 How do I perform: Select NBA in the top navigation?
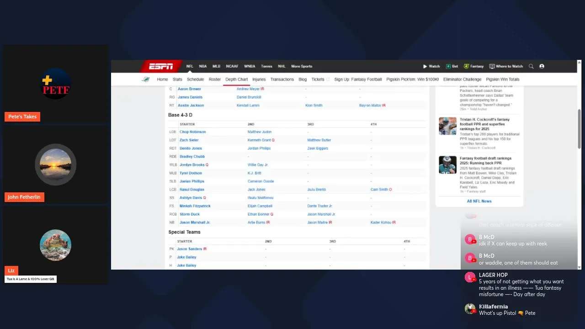pyautogui.click(x=203, y=66)
